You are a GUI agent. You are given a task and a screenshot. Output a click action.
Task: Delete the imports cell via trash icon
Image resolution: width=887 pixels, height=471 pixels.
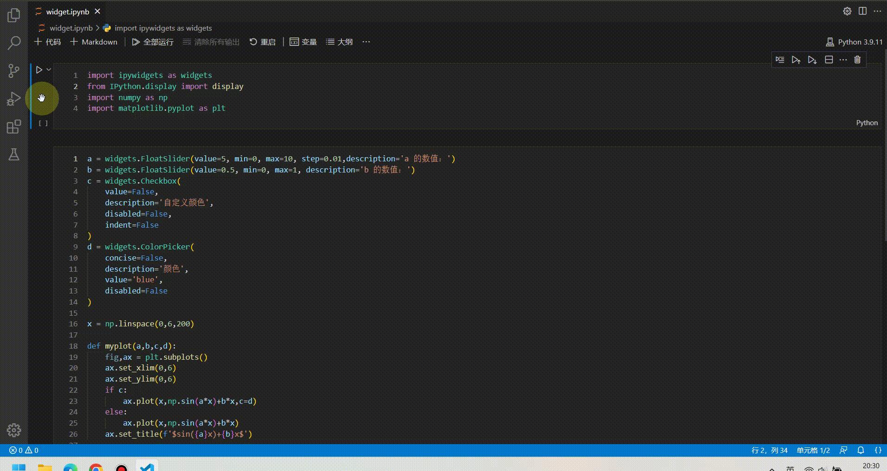(x=857, y=59)
